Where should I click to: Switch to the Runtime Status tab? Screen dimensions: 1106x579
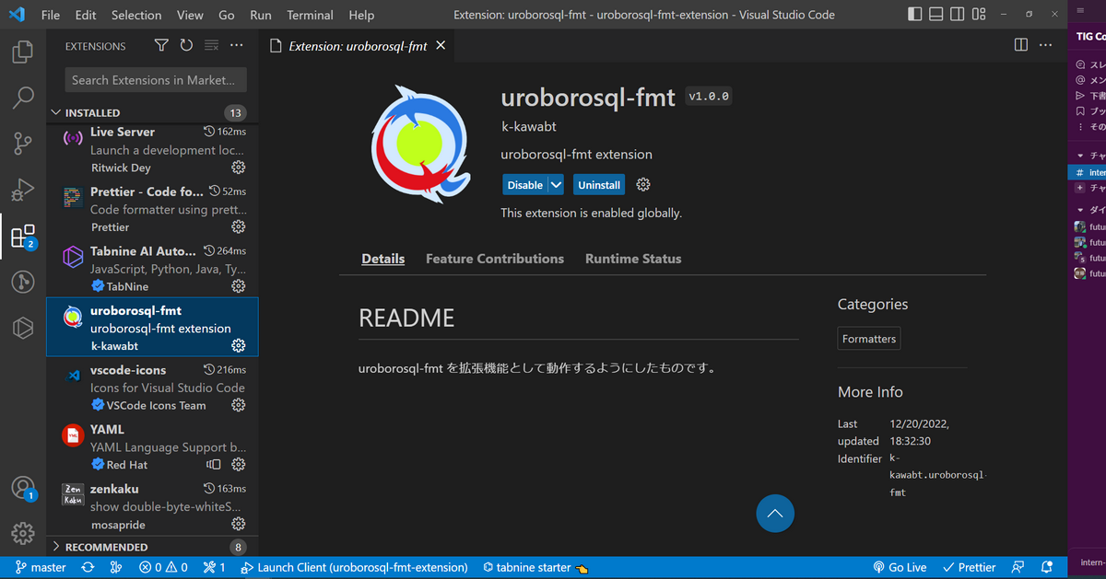coord(633,259)
